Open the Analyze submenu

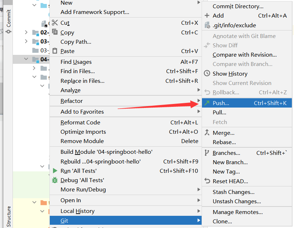click(x=126, y=90)
